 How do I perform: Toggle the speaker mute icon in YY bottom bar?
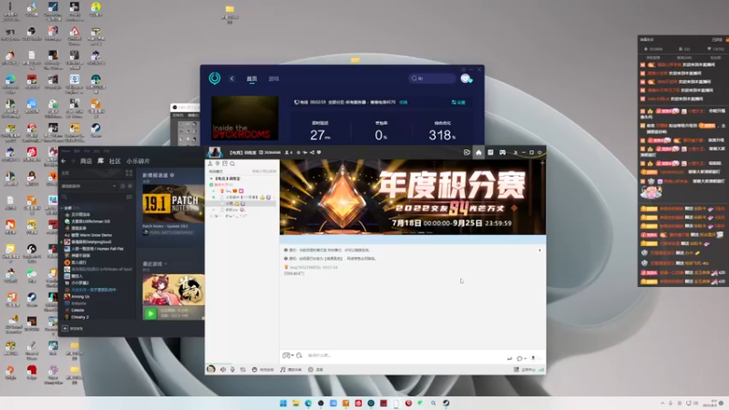coord(222,370)
